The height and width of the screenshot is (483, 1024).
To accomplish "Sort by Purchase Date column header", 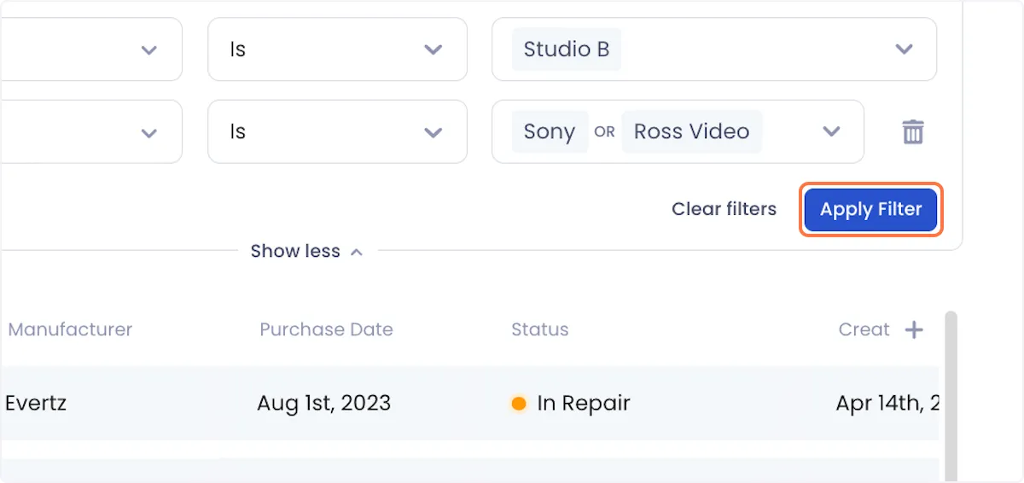I will point(326,329).
